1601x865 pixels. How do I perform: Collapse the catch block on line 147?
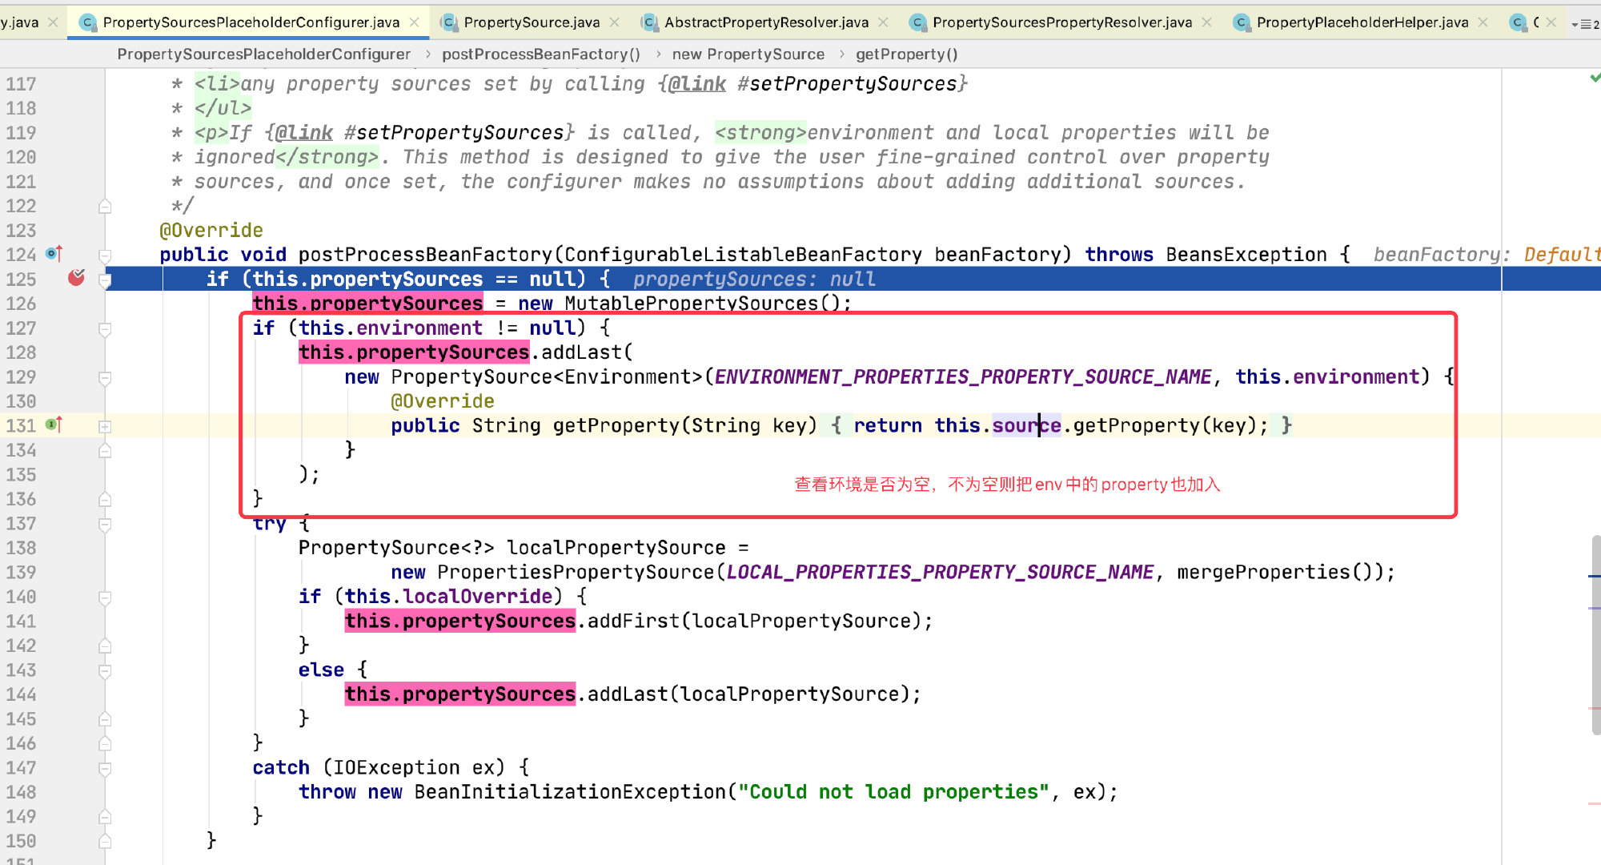point(105,769)
